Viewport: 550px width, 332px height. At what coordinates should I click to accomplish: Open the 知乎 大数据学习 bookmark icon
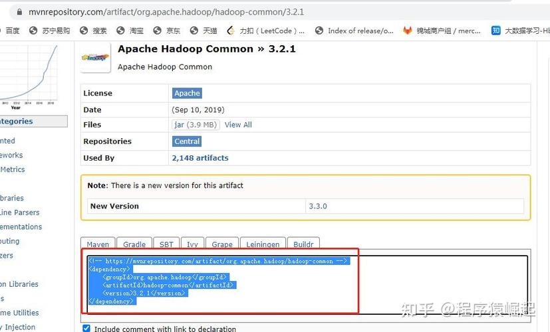(x=496, y=31)
